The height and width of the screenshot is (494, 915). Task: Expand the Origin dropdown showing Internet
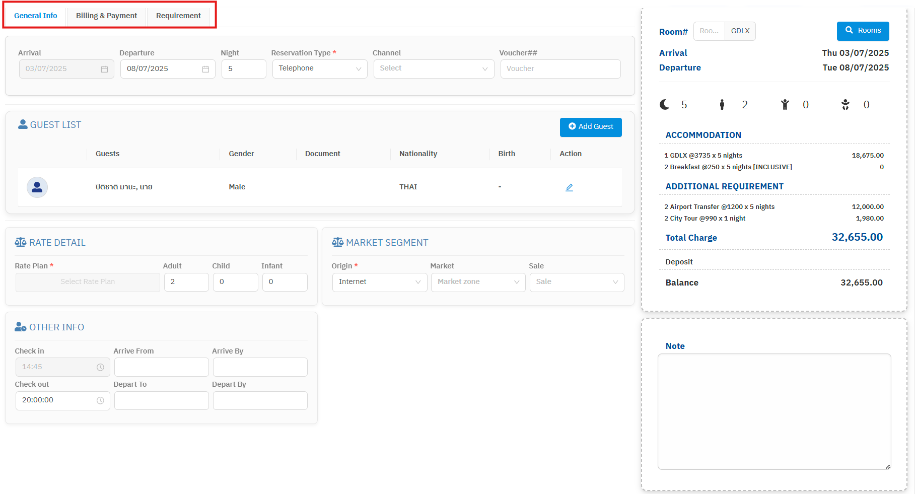[x=379, y=282]
